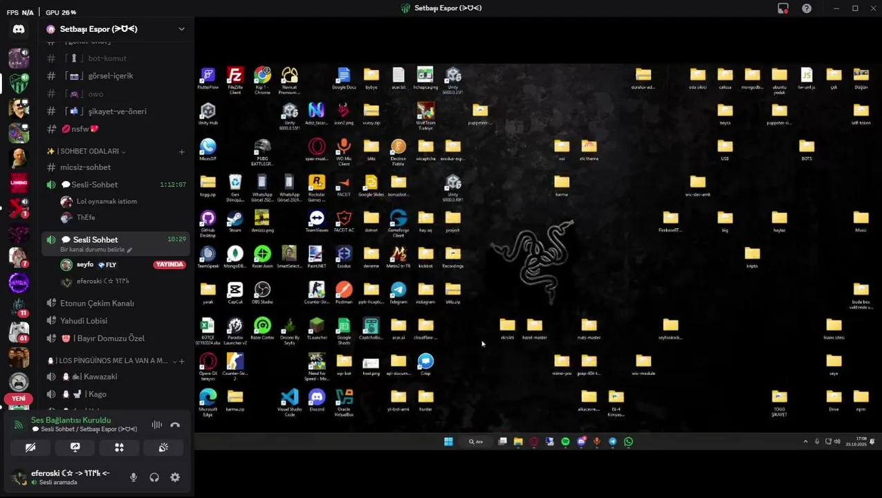This screenshot has width=882, height=498.
Task: Mute your microphone in user panel
Action: coord(134,477)
